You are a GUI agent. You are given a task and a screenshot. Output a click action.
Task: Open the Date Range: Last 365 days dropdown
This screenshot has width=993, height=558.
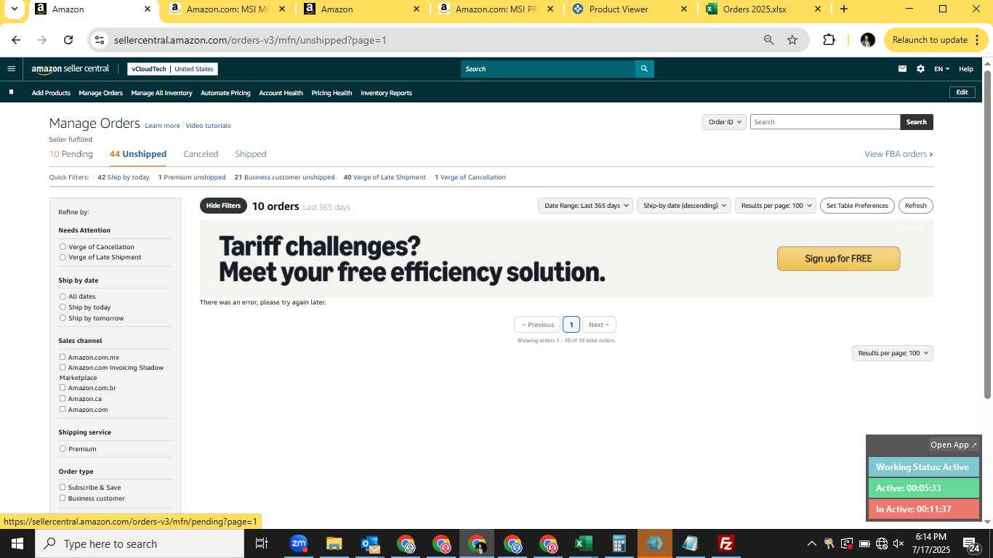tap(585, 206)
